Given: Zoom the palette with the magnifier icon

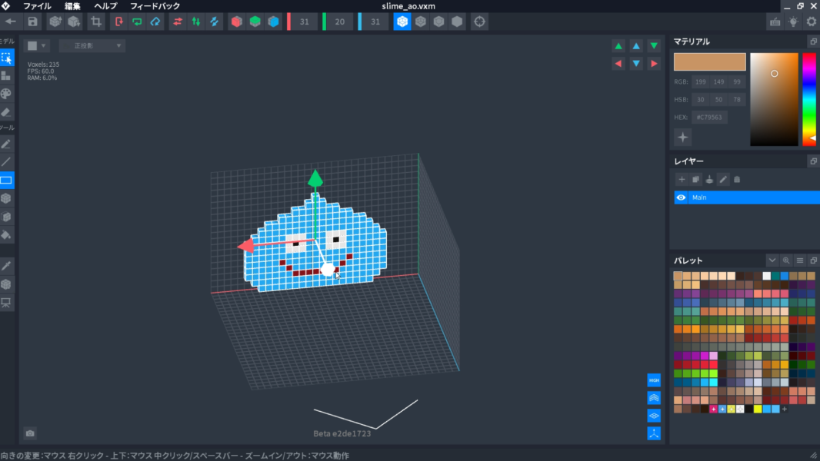Looking at the screenshot, I should (786, 260).
